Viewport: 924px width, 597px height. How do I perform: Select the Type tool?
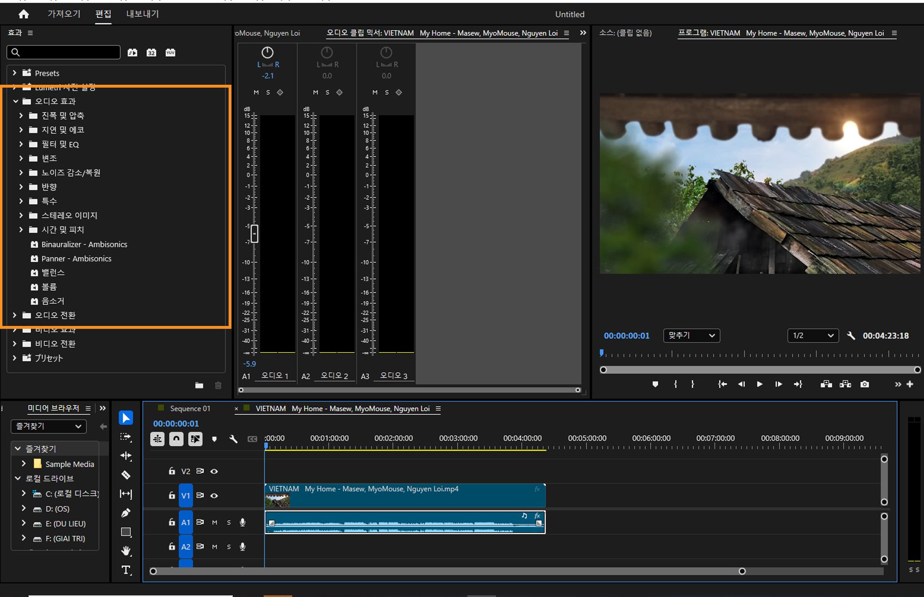(126, 570)
